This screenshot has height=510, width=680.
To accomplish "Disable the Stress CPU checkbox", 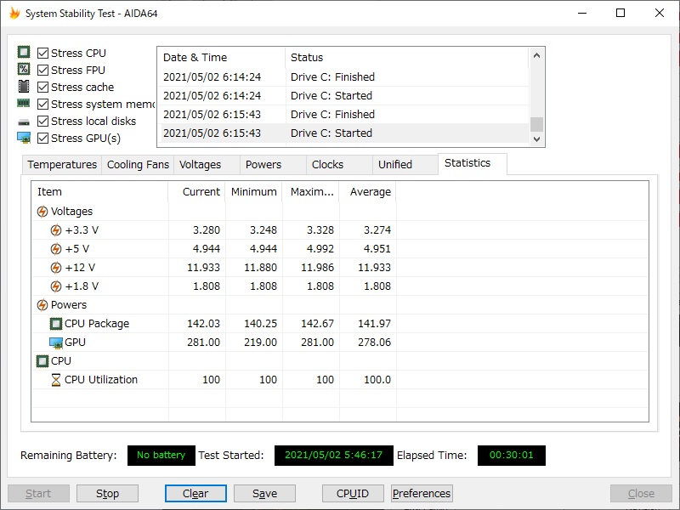I will click(x=43, y=53).
